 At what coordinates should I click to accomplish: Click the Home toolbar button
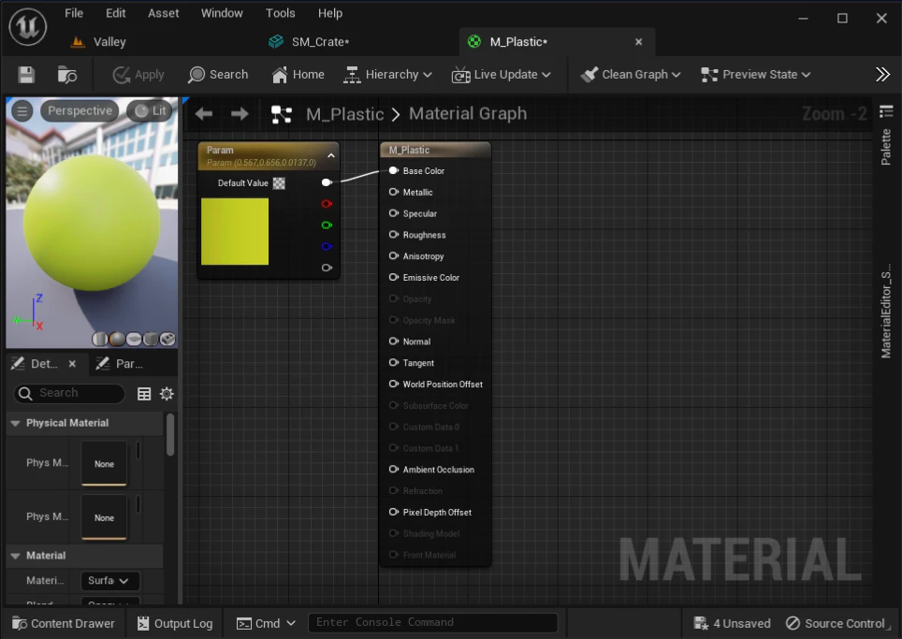pyautogui.click(x=298, y=75)
